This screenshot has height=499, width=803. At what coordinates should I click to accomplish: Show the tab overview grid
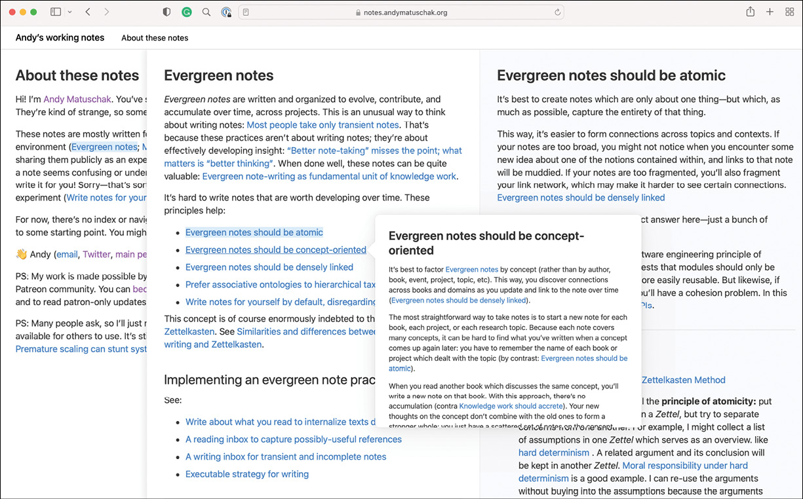(x=789, y=12)
